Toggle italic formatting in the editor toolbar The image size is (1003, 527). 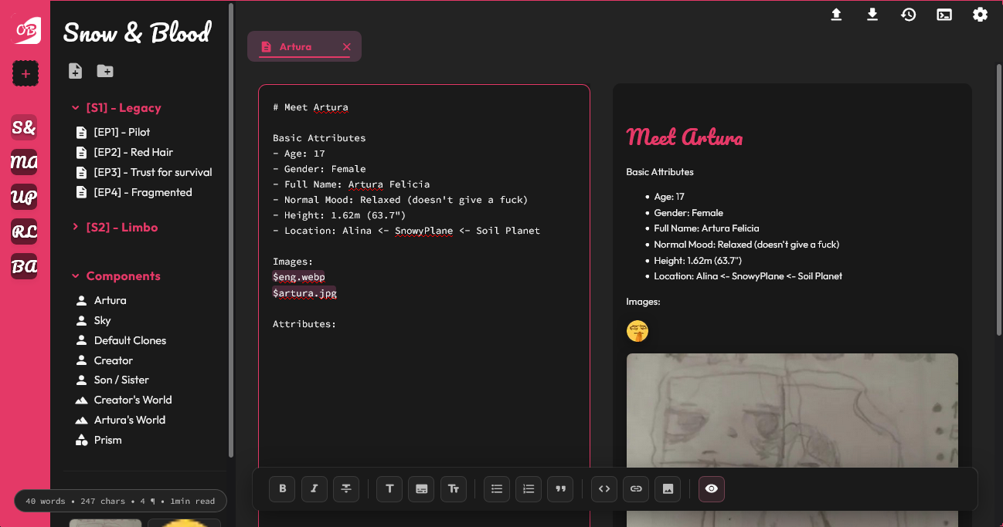click(314, 488)
